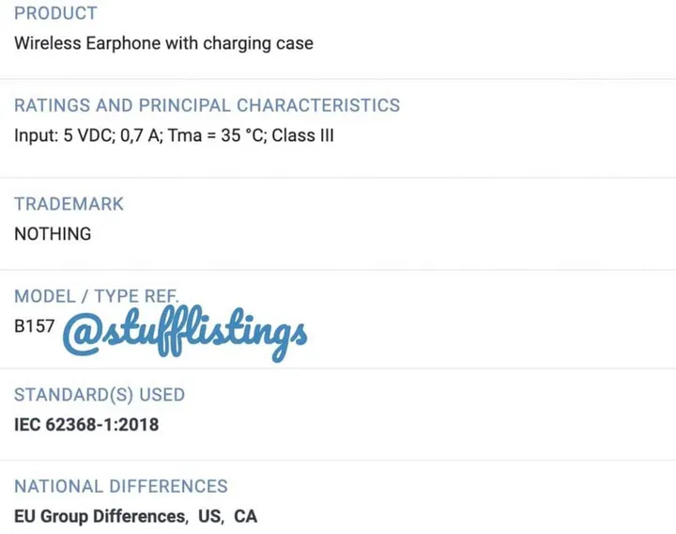
Task: Click the "Input: 5 VDC" rating value
Action: point(56,135)
